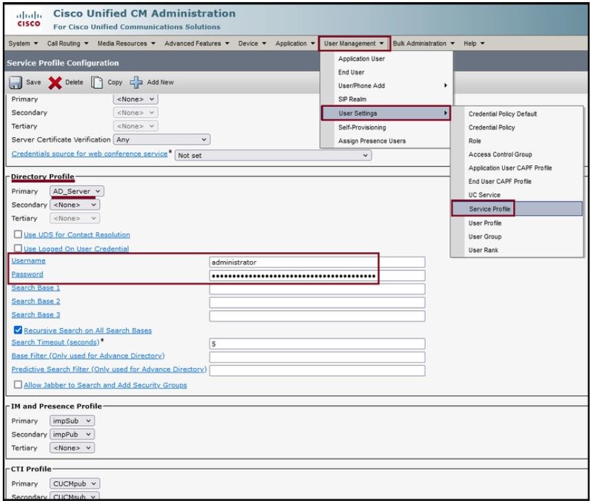The height and width of the screenshot is (503, 591).
Task: Click the Add New plus icon
Action: [x=136, y=83]
